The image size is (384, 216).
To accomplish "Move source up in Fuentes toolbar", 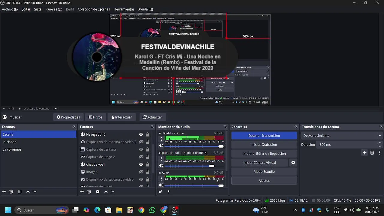I will (106, 192).
